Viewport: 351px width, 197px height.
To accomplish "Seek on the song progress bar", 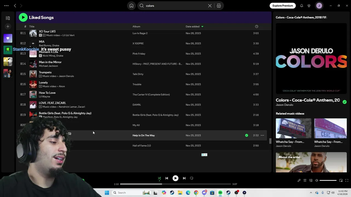I will coord(175,184).
